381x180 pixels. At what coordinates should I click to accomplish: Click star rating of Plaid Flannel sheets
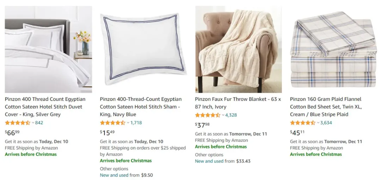303,123
